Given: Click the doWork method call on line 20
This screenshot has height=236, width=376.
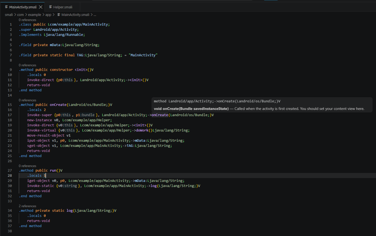Looking at the screenshot, I should click(x=142, y=130).
